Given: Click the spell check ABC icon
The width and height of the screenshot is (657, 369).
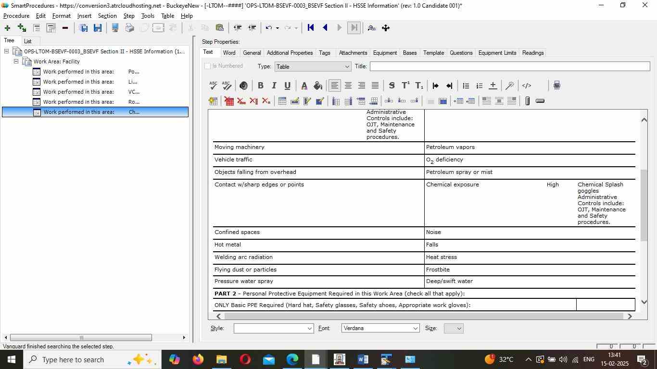Looking at the screenshot, I should (x=214, y=86).
